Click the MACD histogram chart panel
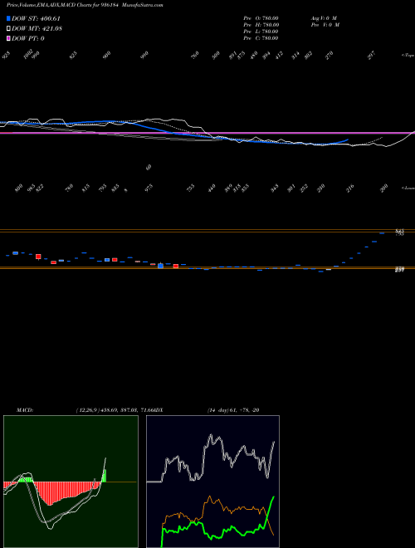 (x=71, y=482)
